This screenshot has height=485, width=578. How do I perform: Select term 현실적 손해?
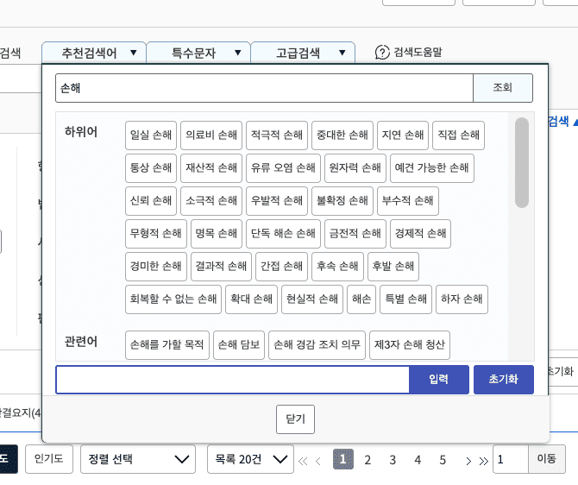[312, 299]
